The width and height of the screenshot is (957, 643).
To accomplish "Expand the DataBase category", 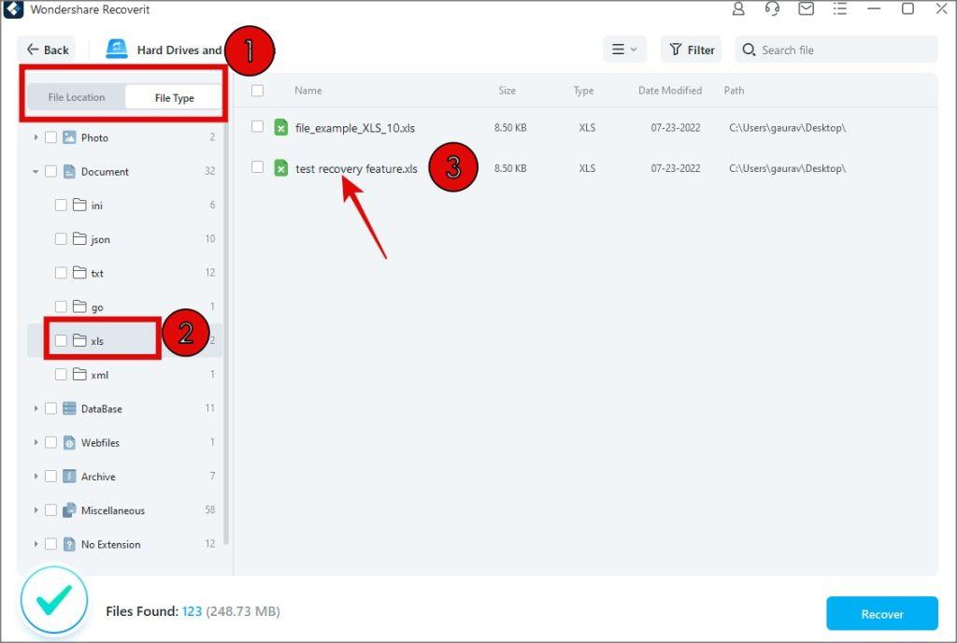I will [x=36, y=408].
